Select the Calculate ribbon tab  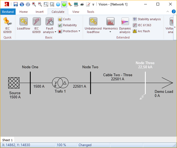tap(58, 12)
